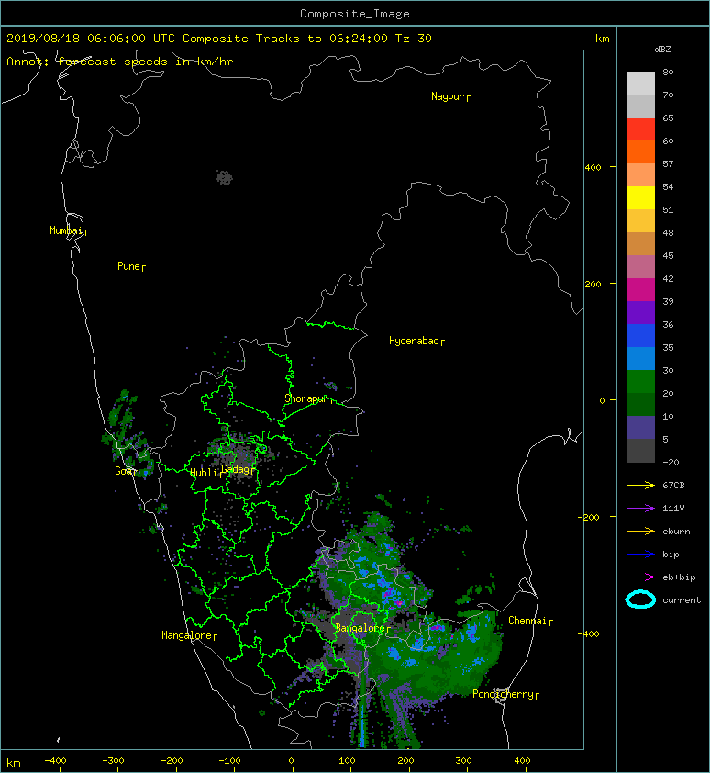Click the 65 value on dBZ scale

(668, 118)
